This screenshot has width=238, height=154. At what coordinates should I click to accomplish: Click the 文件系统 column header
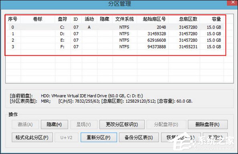point(125,19)
